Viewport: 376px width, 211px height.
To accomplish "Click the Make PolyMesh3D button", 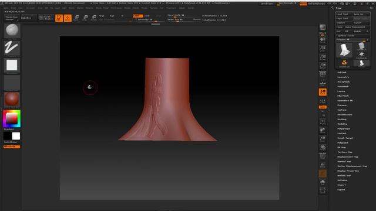I will coord(357,27).
